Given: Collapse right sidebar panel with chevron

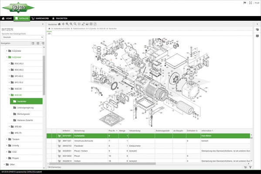Looking at the screenshot, I should click(x=258, y=24).
